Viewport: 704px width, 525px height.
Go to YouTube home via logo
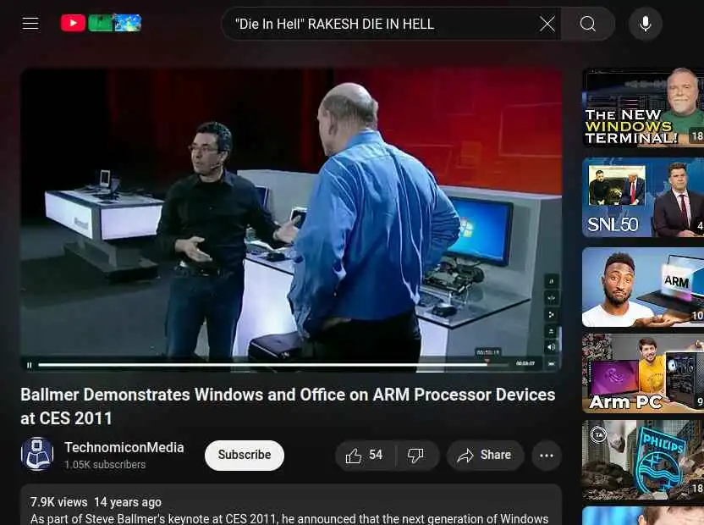coord(101,23)
